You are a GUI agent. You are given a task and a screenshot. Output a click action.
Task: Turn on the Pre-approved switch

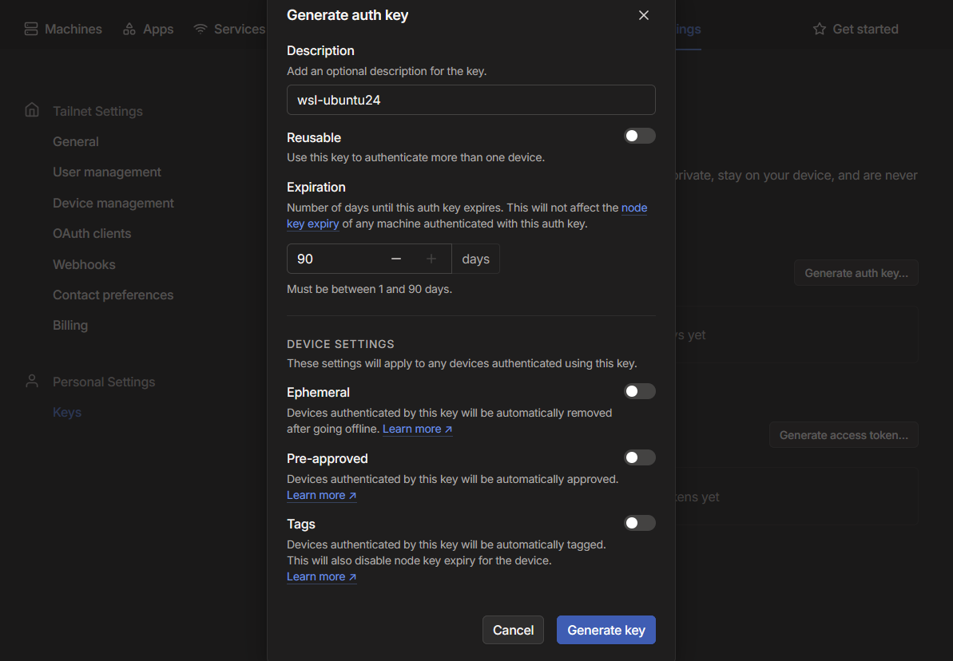(x=639, y=457)
